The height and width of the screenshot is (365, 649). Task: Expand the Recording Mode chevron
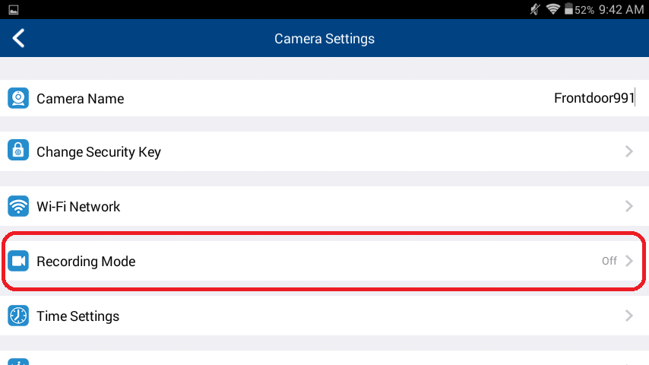pyautogui.click(x=629, y=261)
